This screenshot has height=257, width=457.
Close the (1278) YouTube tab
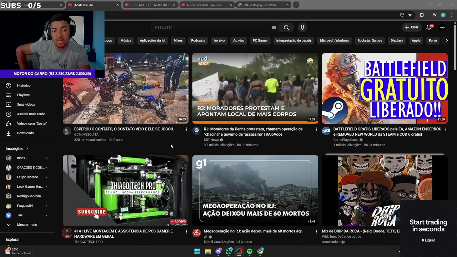(118, 5)
